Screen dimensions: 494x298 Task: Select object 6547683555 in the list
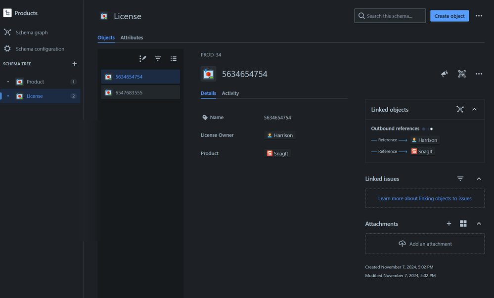point(140,92)
